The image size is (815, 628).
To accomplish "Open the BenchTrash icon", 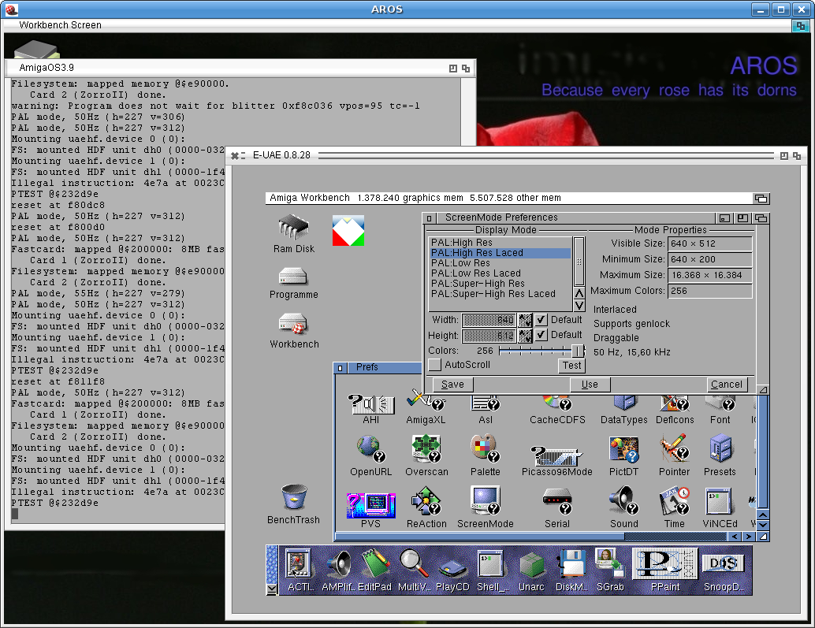I will click(293, 498).
